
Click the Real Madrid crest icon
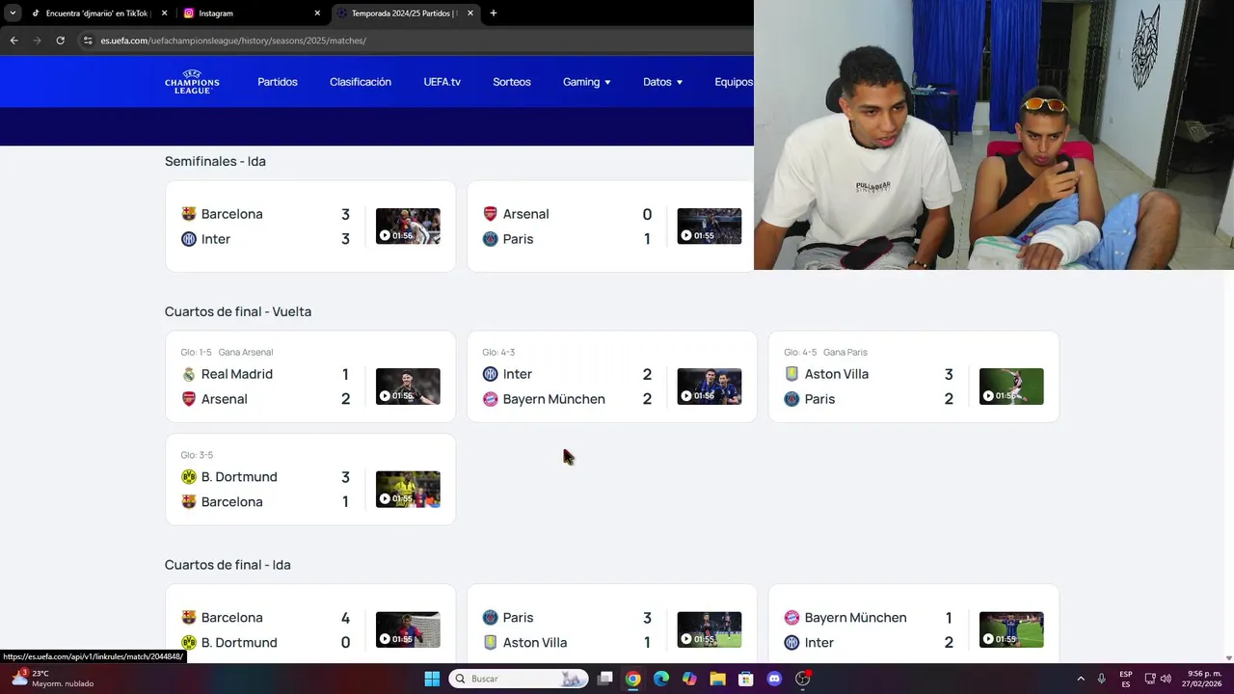tap(189, 374)
